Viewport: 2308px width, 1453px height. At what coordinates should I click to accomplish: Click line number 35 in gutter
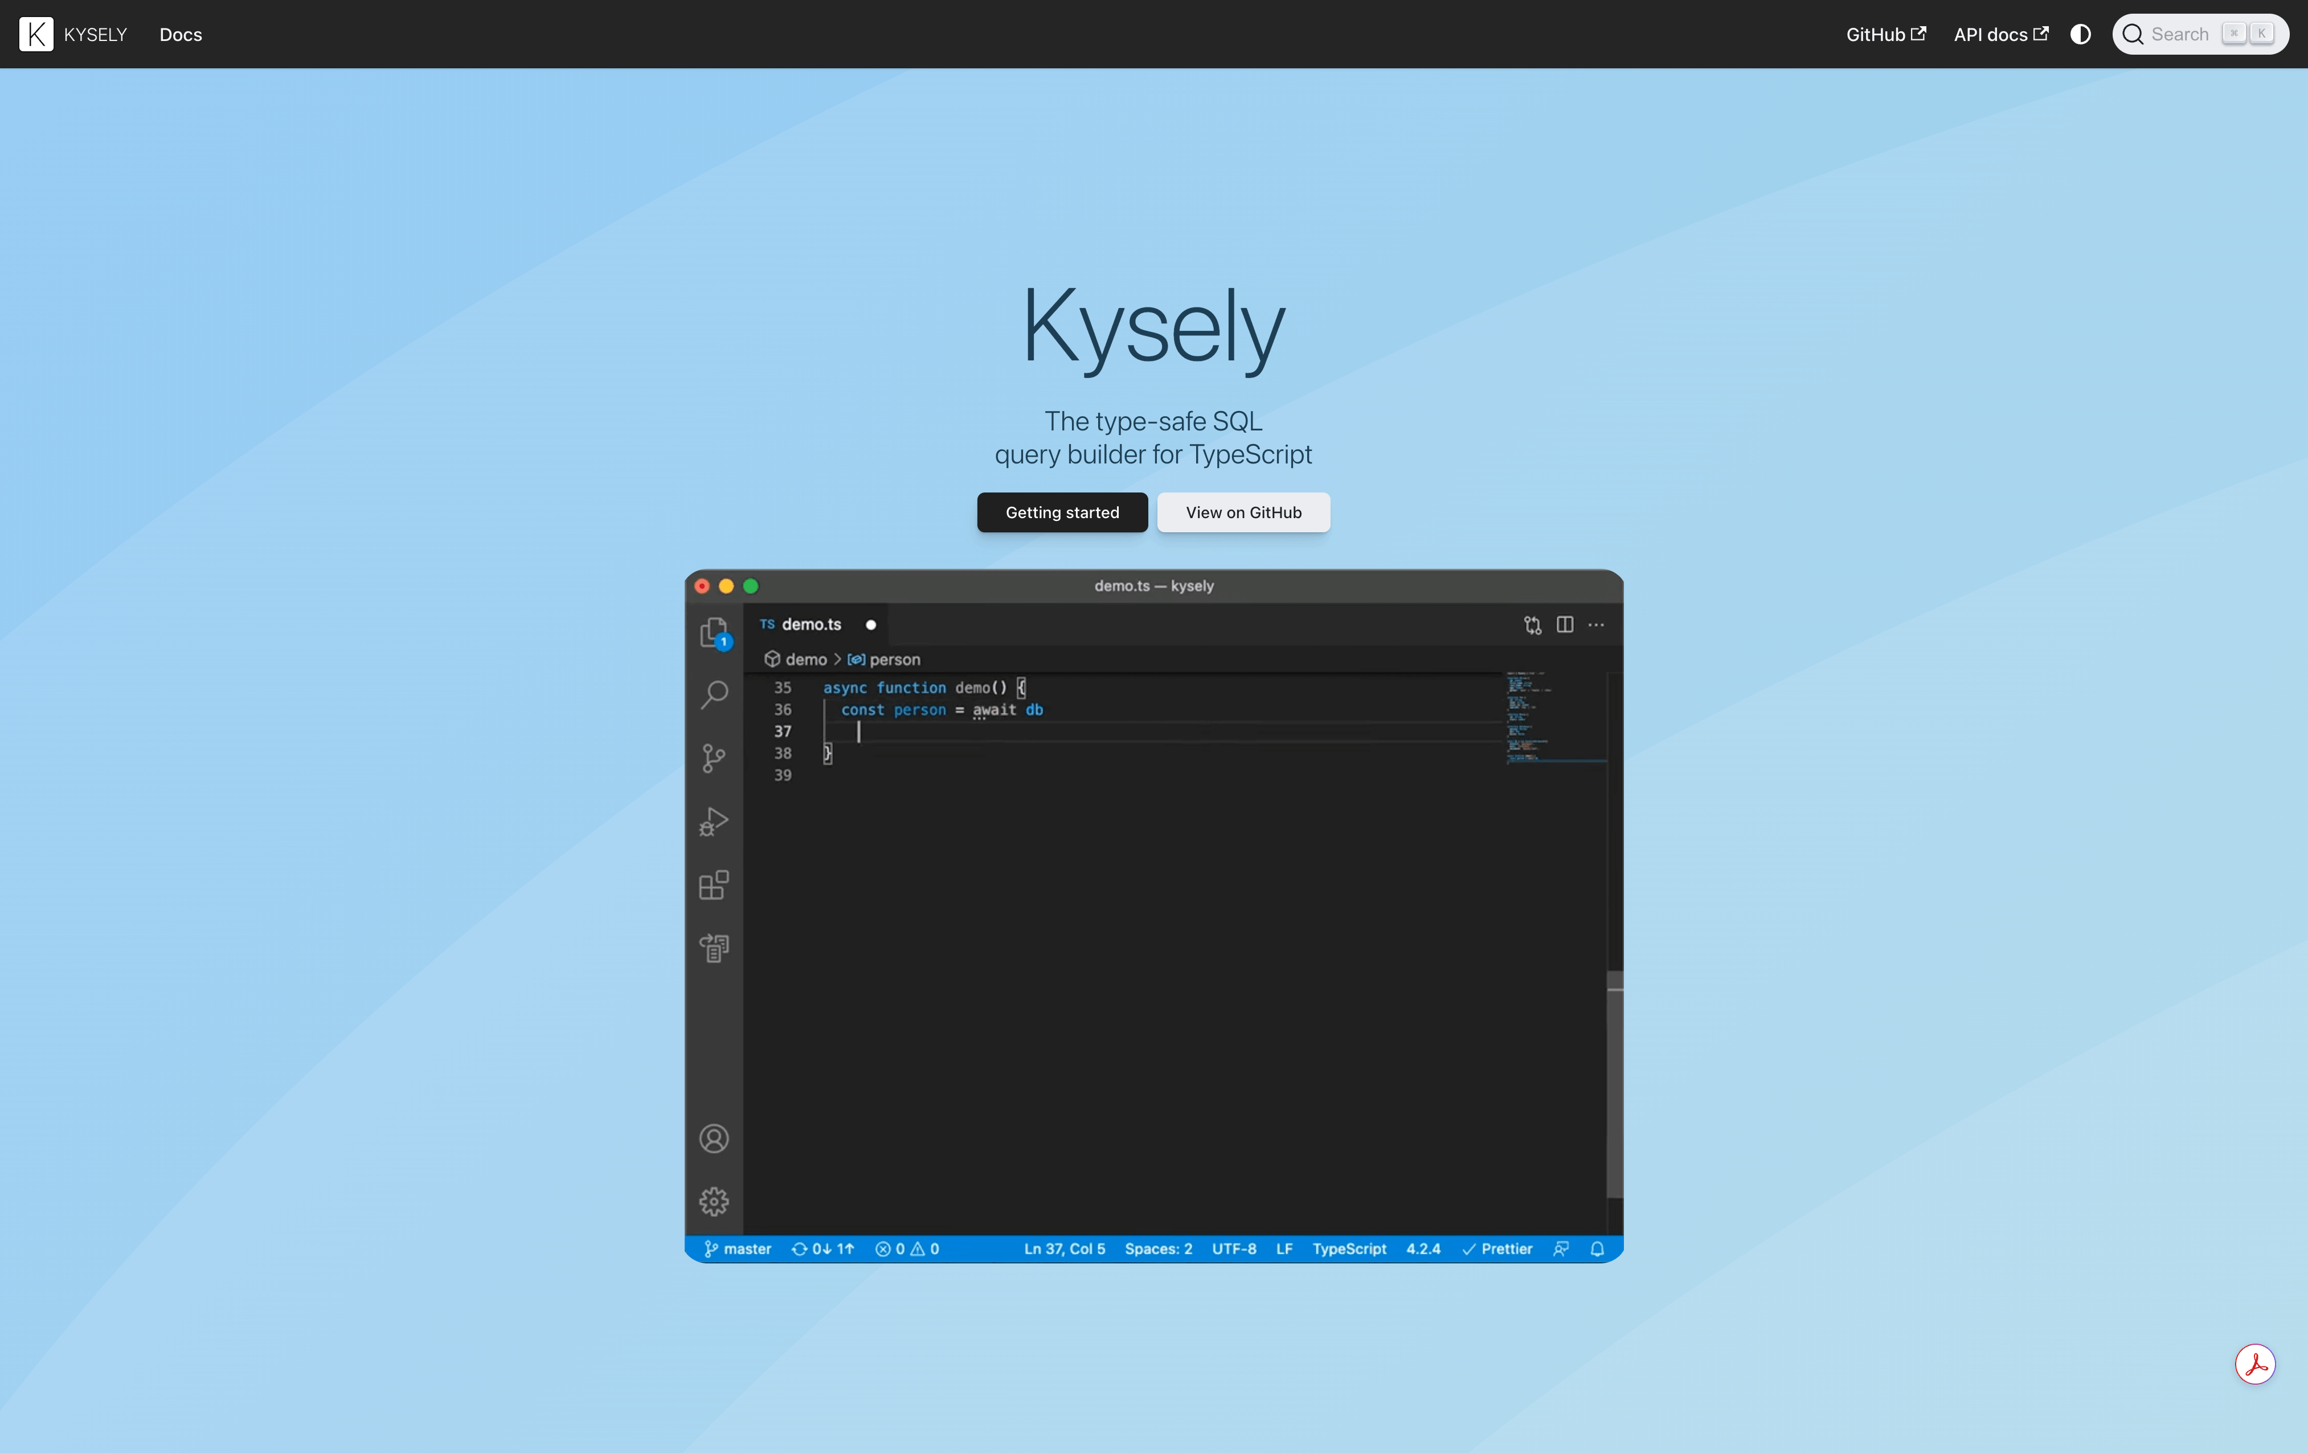point(783,688)
